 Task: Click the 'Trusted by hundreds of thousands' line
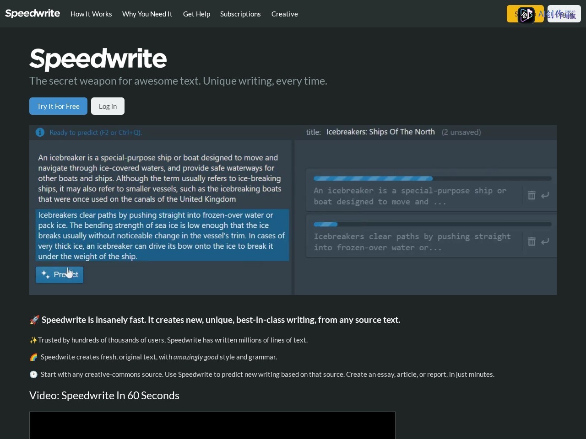168,340
